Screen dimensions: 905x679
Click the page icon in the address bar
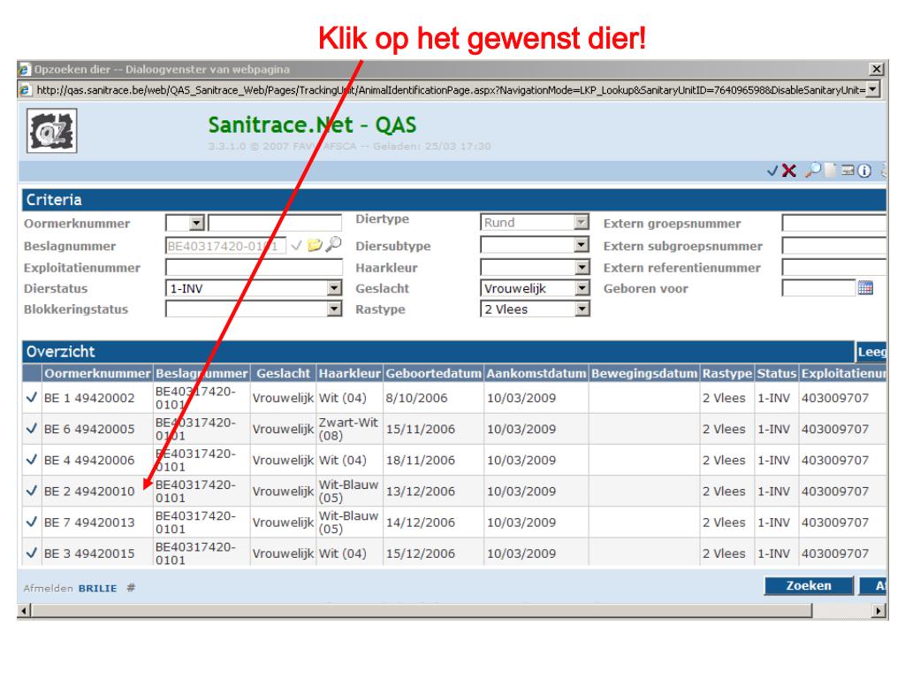(x=25, y=90)
